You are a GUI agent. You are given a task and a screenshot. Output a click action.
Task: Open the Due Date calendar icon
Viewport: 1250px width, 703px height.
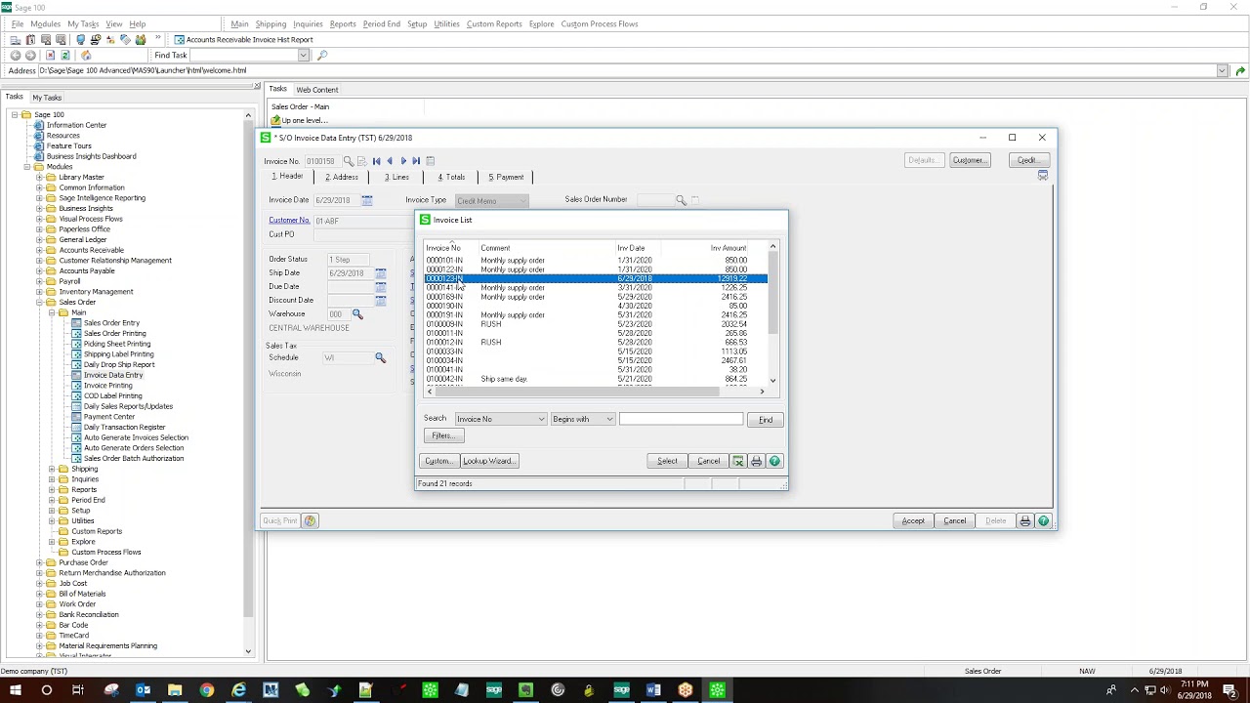click(381, 287)
